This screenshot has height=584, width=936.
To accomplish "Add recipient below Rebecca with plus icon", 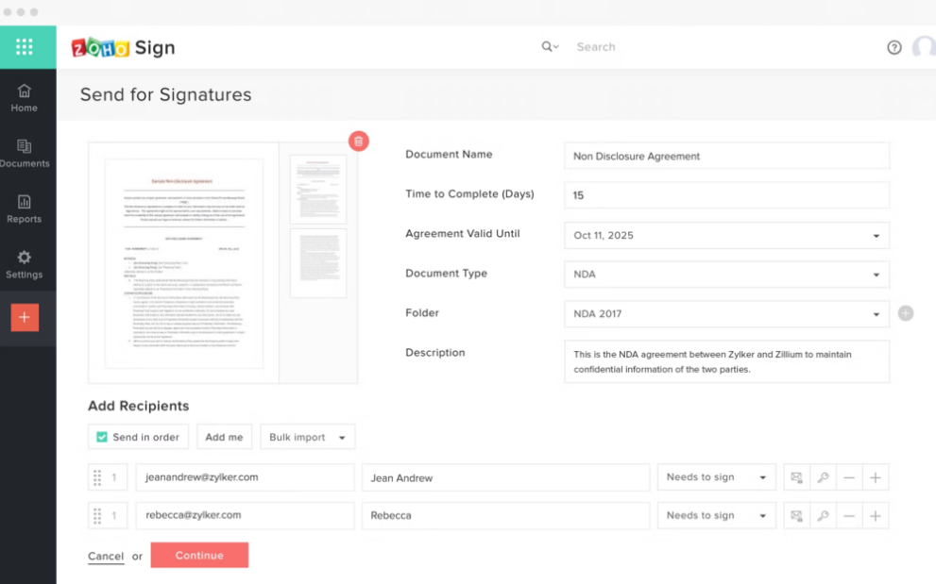I will tap(875, 516).
